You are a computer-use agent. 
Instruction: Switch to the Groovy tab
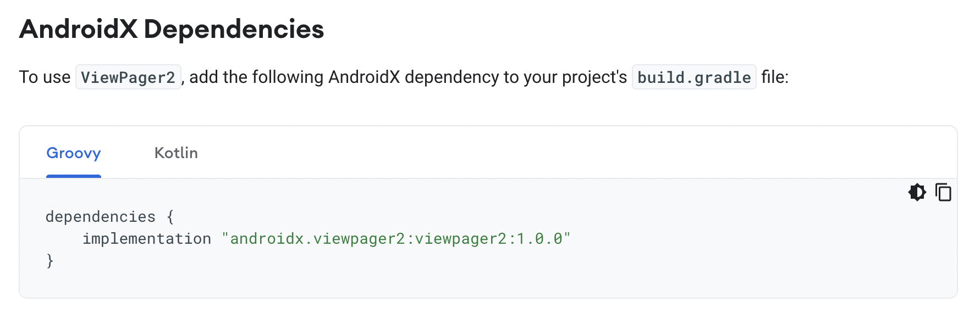[x=74, y=153]
